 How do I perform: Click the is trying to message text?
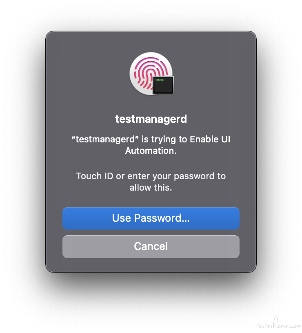(164, 140)
